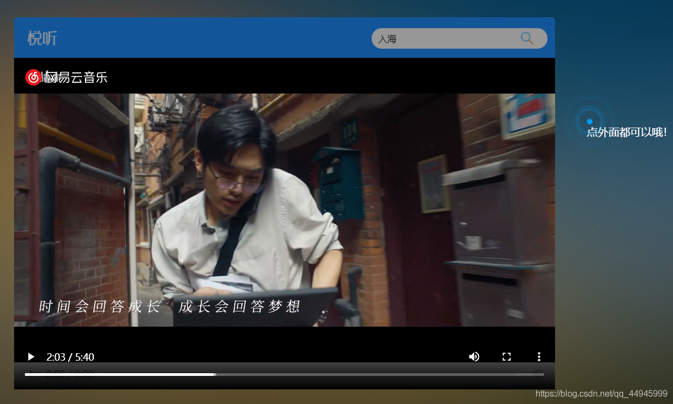The height and width of the screenshot is (404, 673).
Task: Mute the video volume speaker icon
Action: pos(474,357)
